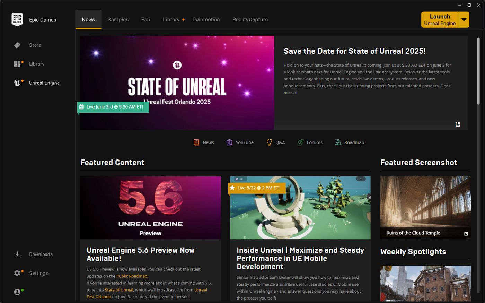Open external link icon on Ruins of the Cloud Temple
Image resolution: width=485 pixels, height=303 pixels.
point(466,234)
